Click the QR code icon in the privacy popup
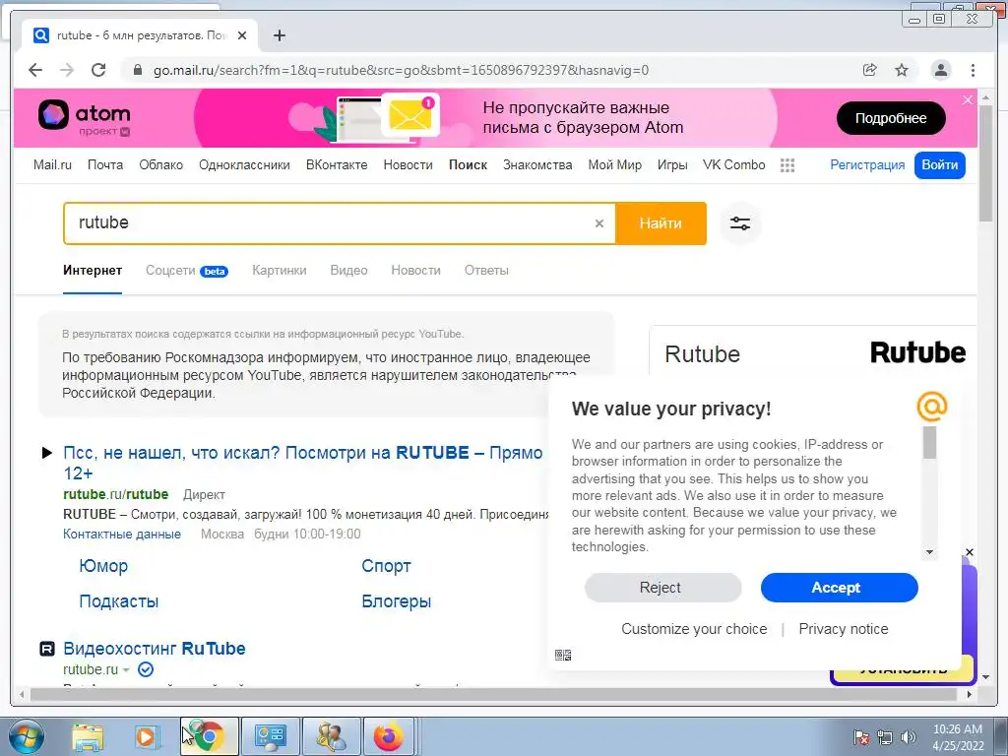 (563, 655)
